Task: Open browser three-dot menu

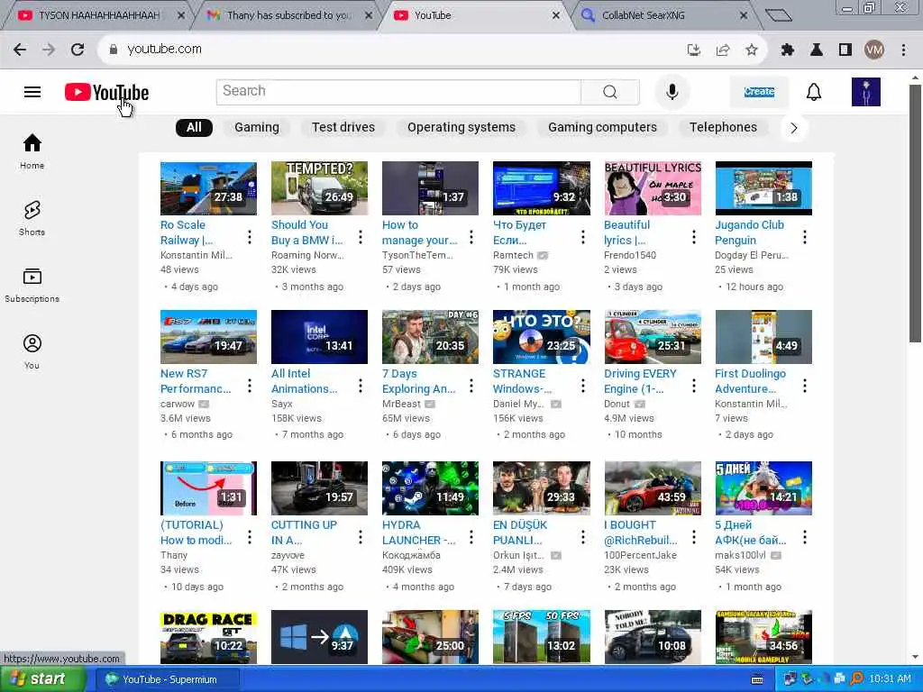Action: coord(903,50)
